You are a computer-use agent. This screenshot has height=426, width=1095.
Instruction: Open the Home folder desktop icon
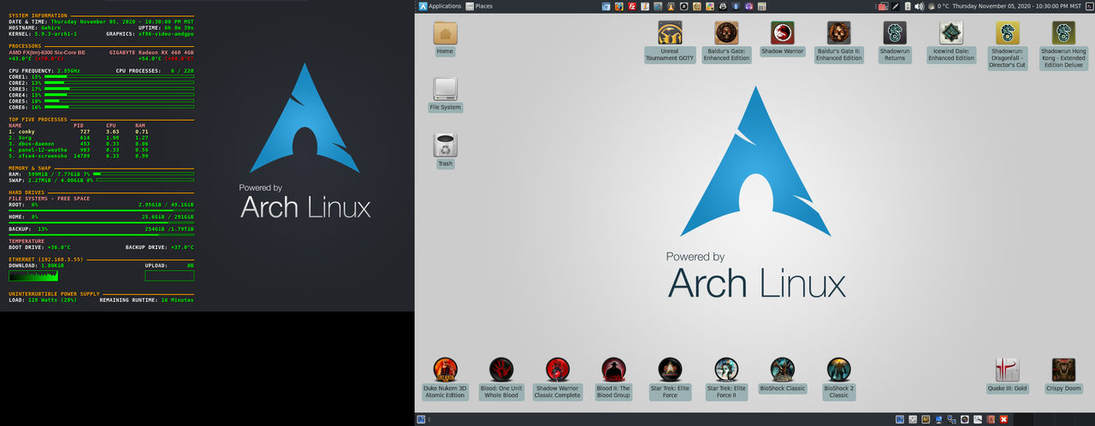(445, 38)
